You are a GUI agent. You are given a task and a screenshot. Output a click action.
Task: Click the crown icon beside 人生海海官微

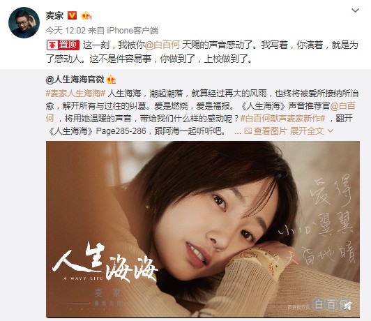[111, 80]
